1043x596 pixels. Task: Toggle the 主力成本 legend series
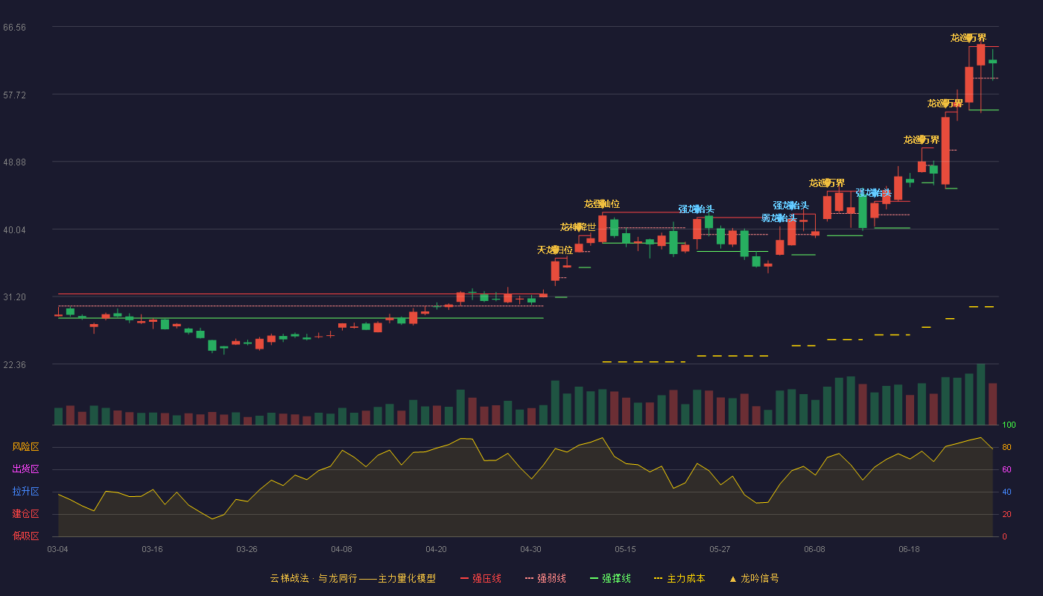click(679, 578)
